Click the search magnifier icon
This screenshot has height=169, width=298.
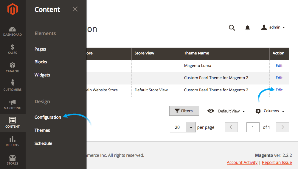(x=232, y=28)
